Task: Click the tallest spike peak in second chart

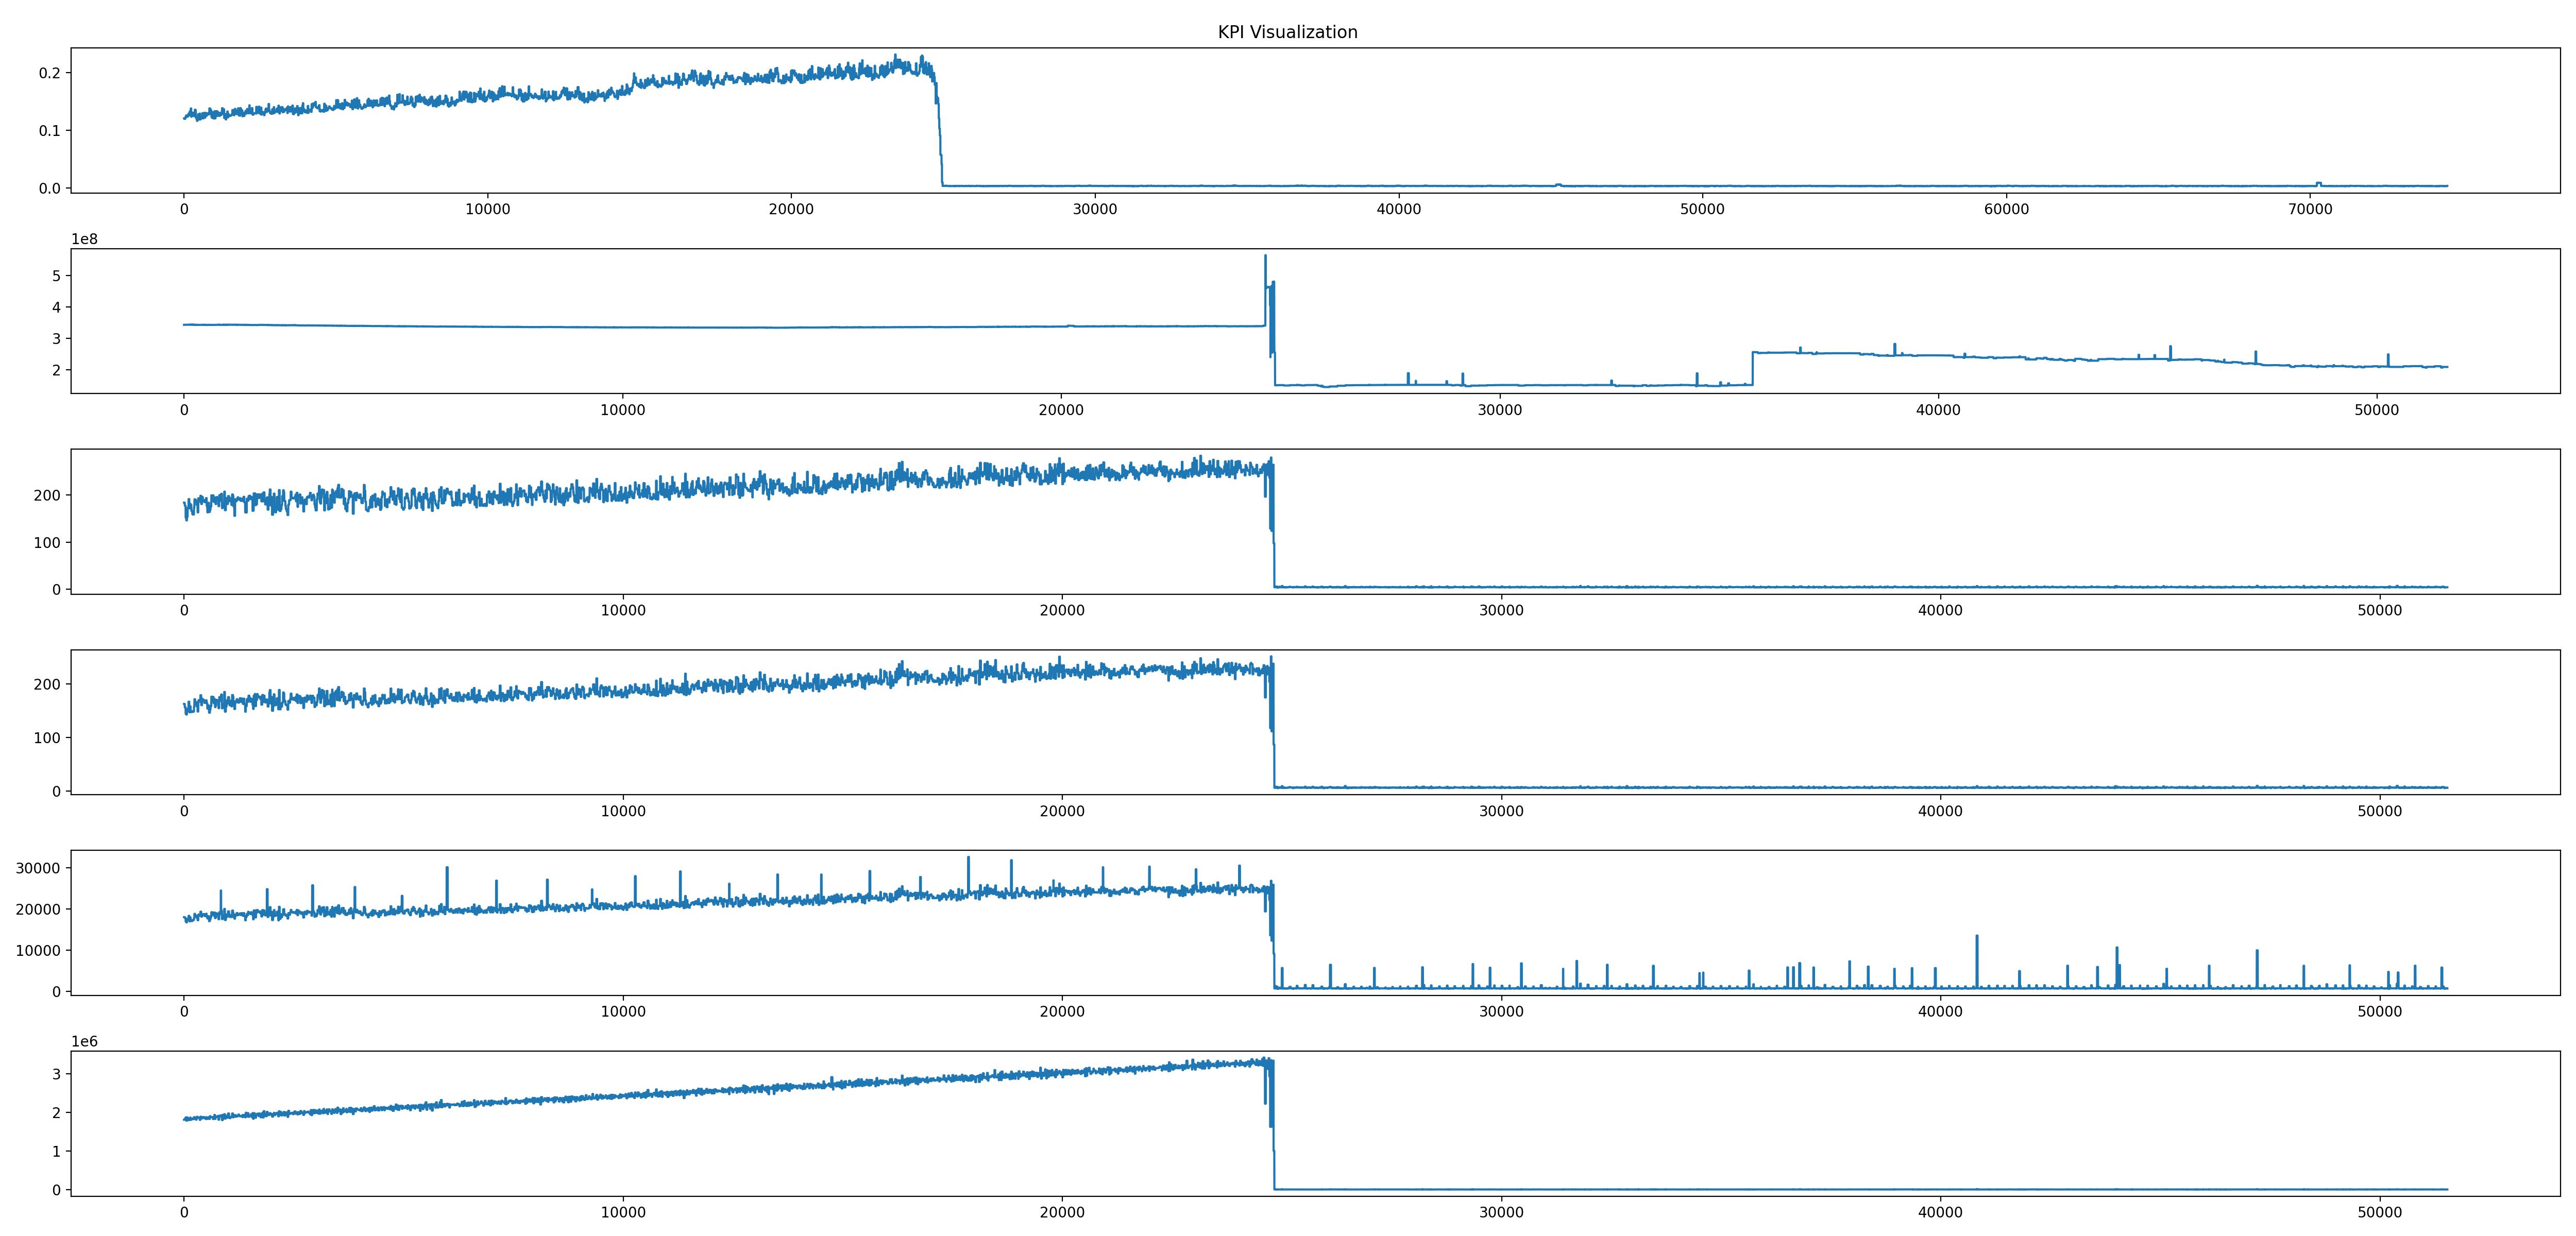Action: 1265,257
